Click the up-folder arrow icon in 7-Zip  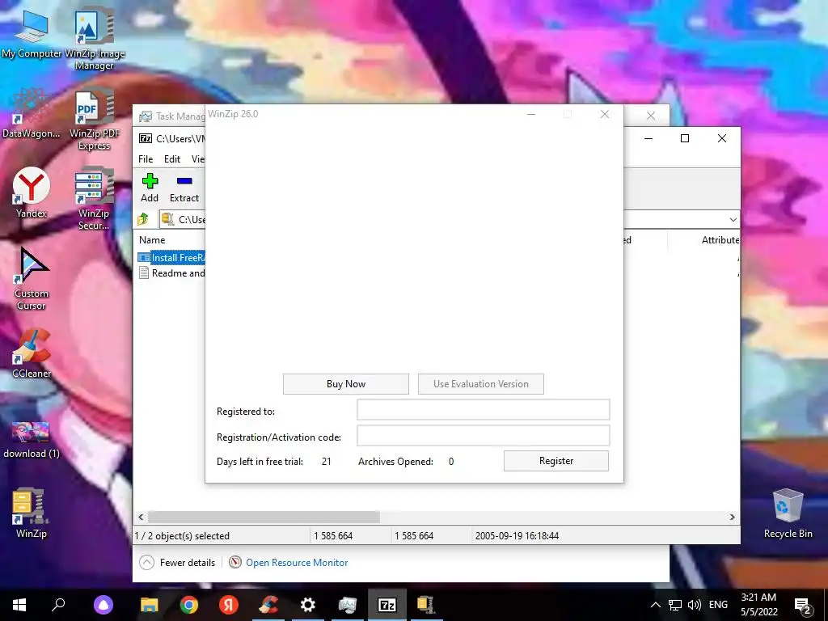coord(143,219)
